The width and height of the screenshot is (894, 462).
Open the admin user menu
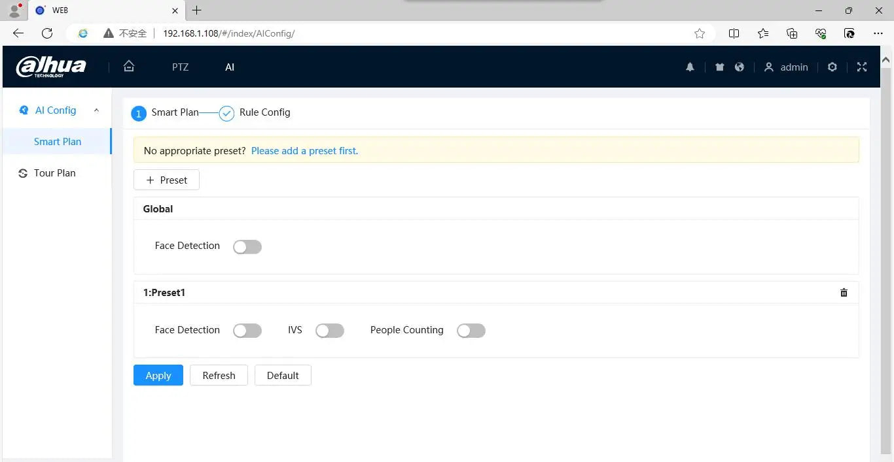click(786, 67)
